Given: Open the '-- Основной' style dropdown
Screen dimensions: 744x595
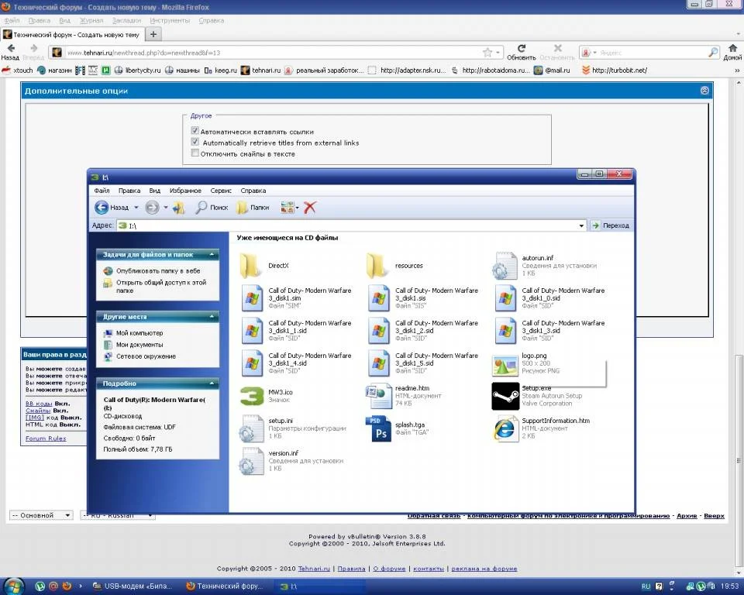Looking at the screenshot, I should 41,515.
